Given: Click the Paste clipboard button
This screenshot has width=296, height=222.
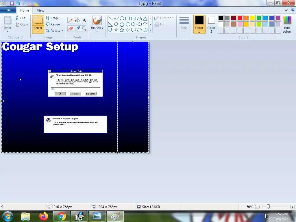Looking at the screenshot, I should pyautogui.click(x=8, y=21).
